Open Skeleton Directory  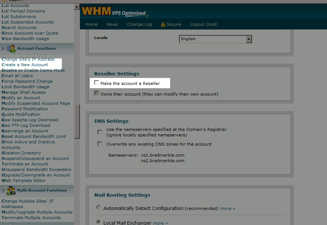click(21, 153)
